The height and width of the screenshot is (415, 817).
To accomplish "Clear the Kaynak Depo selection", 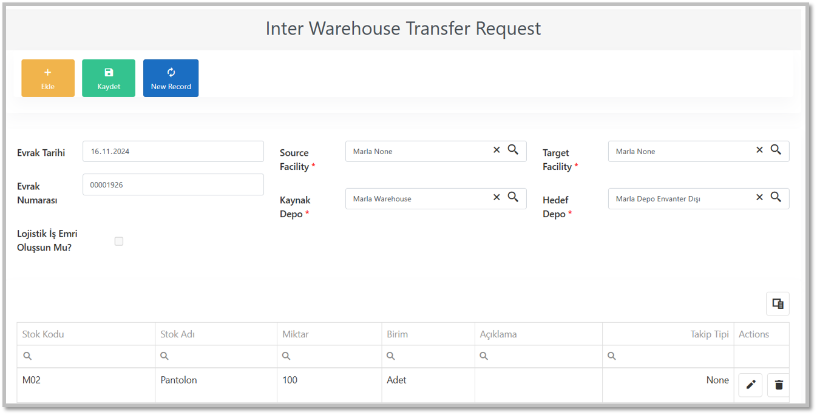I will pos(497,198).
